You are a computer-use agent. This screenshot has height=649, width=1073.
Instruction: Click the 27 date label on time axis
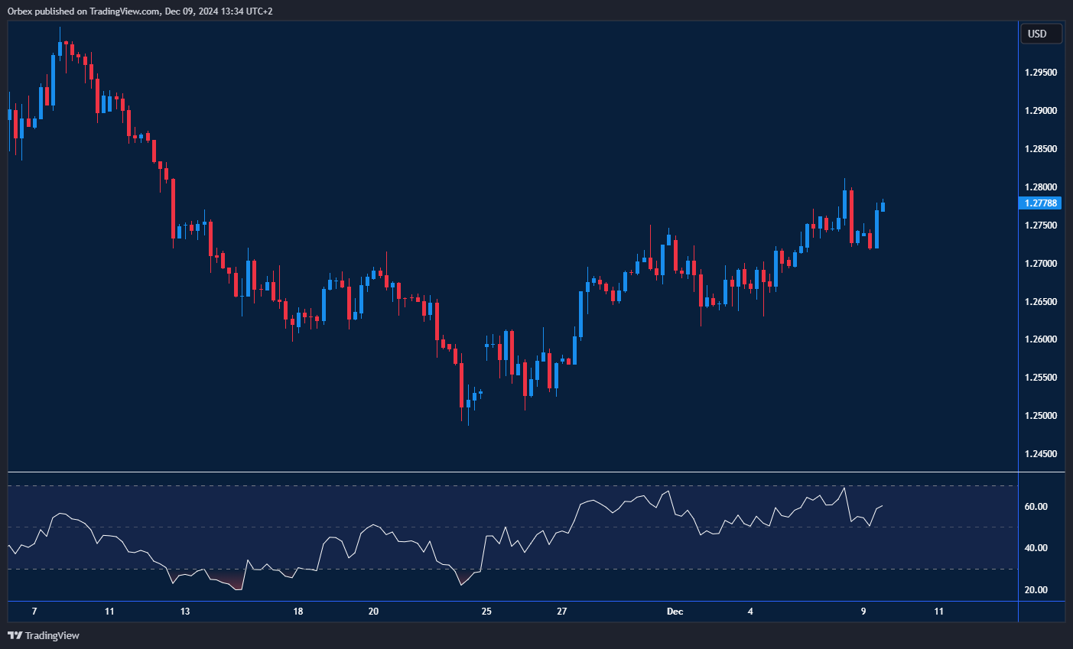[x=562, y=612]
